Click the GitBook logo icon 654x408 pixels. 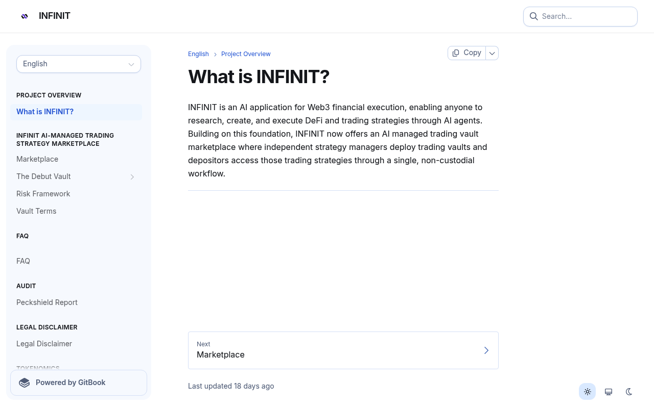tap(25, 382)
